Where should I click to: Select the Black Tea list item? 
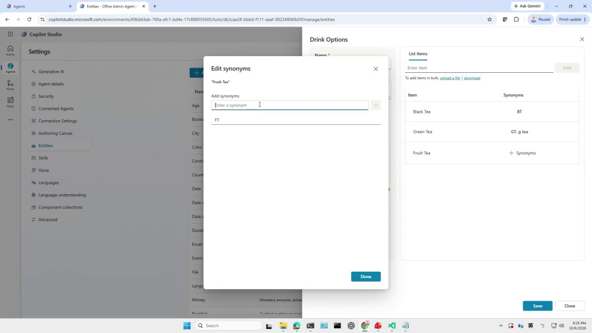click(x=421, y=112)
